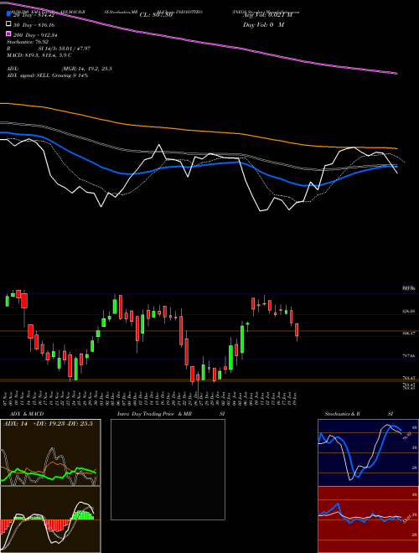Screen dimensions: 419x553
Task: Click the 'CL: 807.80' closing price label
Action: pos(156,15)
